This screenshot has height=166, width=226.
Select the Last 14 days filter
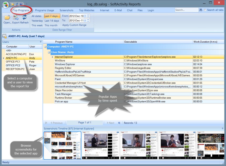pos(52,21)
